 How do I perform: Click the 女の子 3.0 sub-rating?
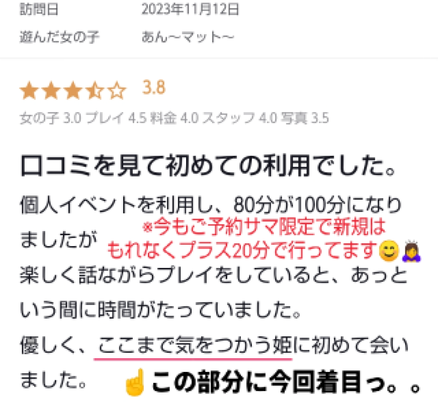[51, 118]
